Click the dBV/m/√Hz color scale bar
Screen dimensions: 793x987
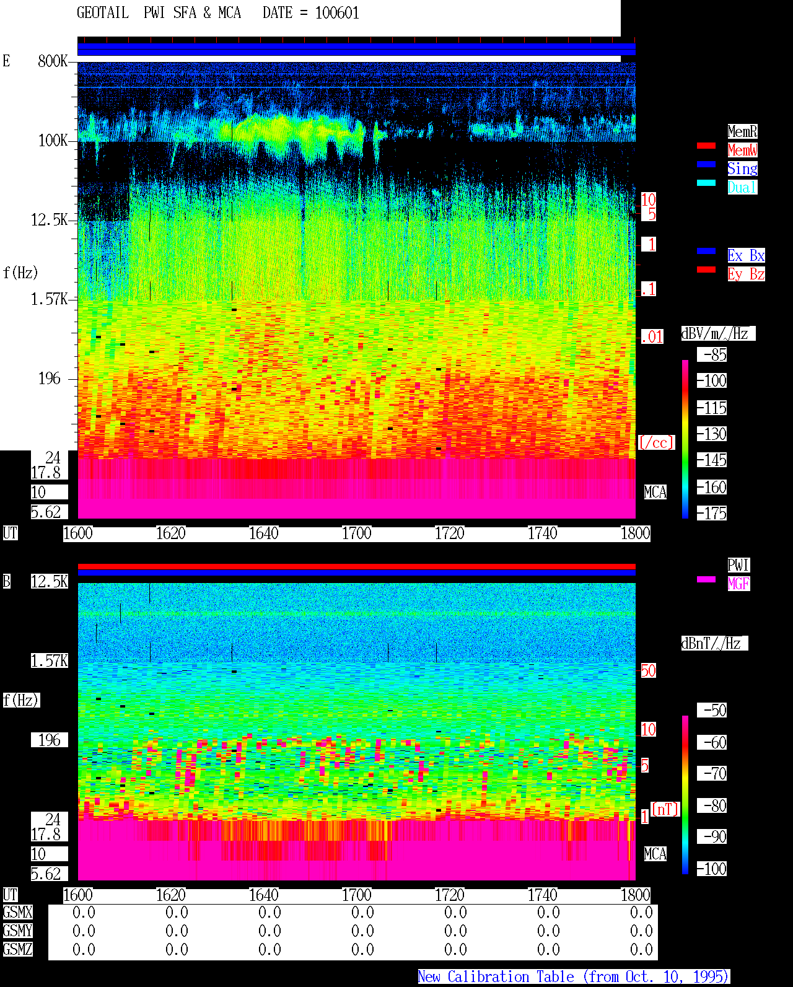(x=685, y=439)
